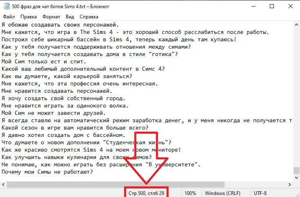Click line 'Я обожаю создавать своих персонажей.'
Viewport: 300px width, 197px height.
(60, 25)
